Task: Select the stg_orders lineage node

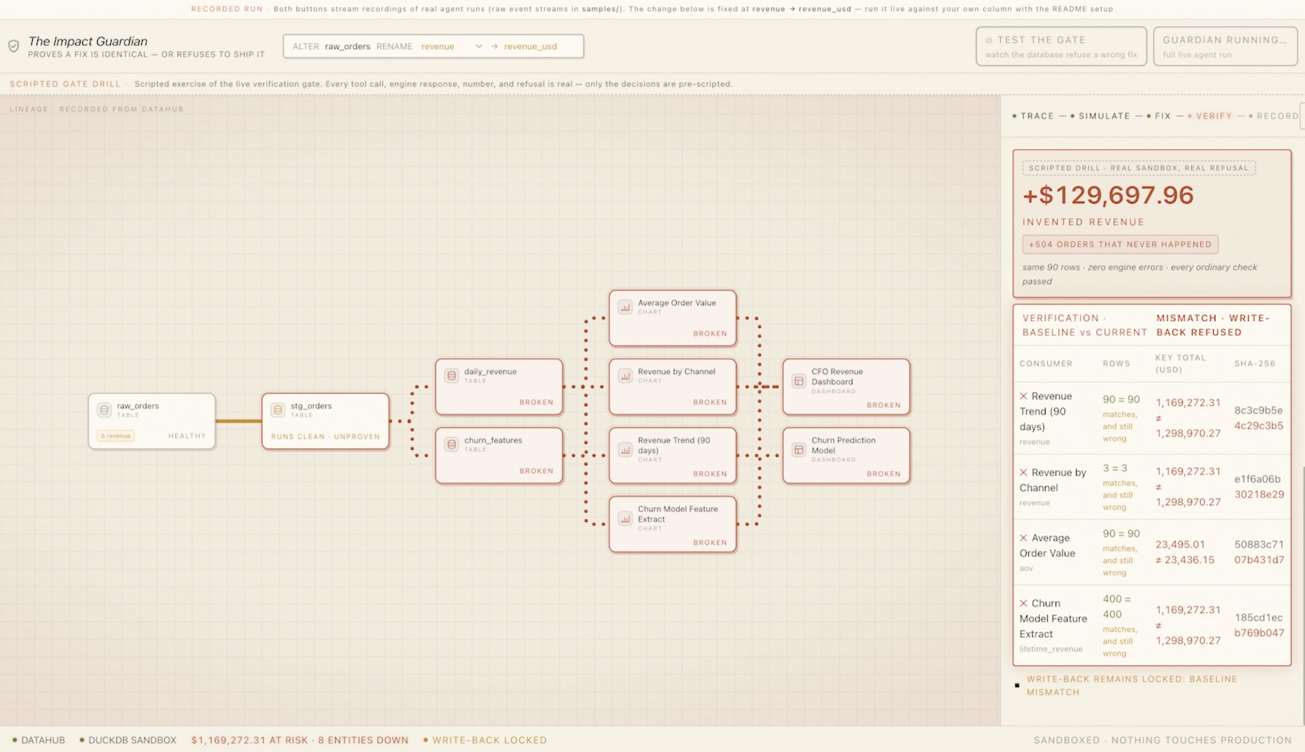Action: [325, 421]
